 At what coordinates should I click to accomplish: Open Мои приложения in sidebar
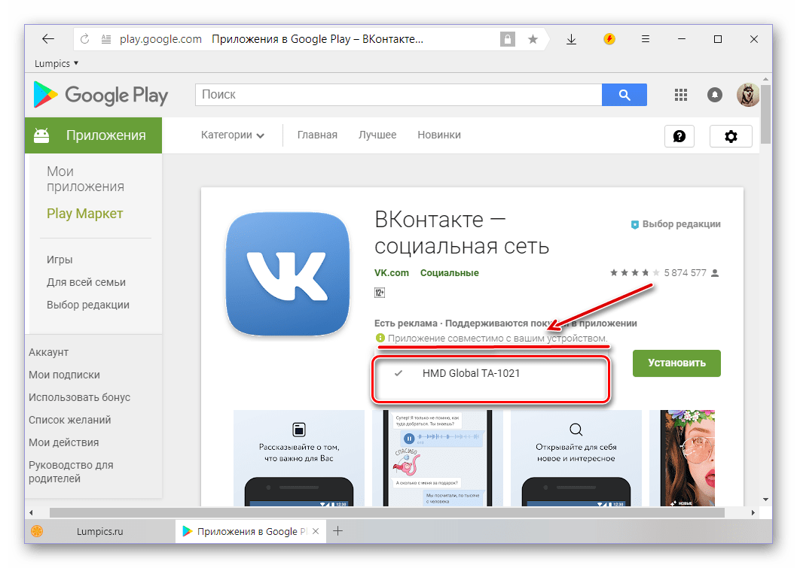click(85, 178)
